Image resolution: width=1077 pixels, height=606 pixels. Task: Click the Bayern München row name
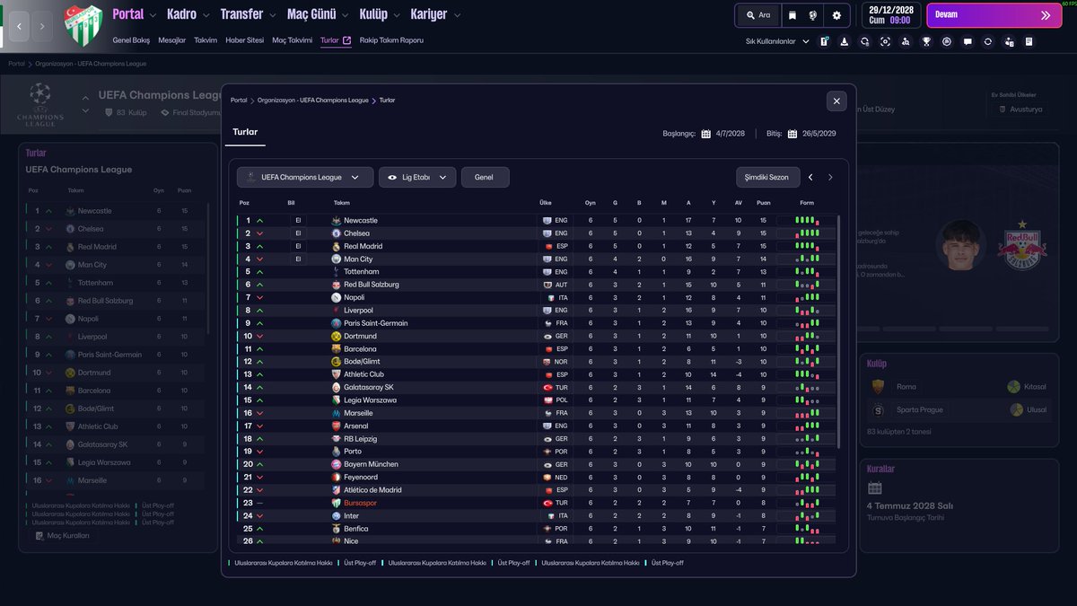[x=371, y=464]
